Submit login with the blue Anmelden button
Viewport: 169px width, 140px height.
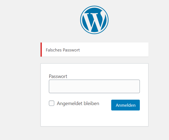point(126,105)
